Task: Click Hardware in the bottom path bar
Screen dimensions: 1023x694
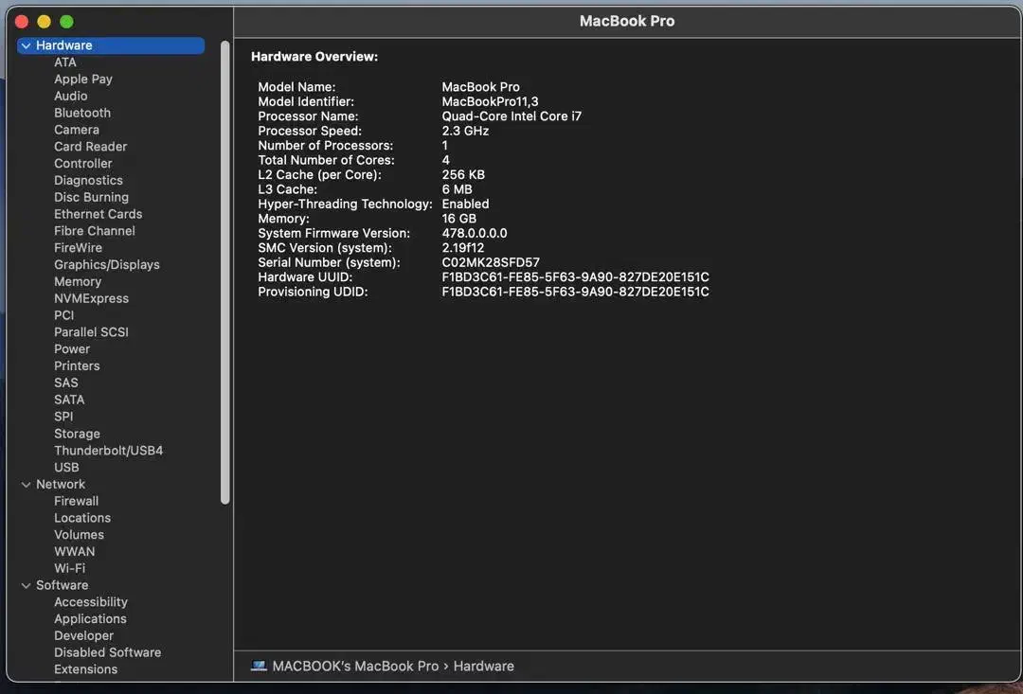Action: point(483,666)
